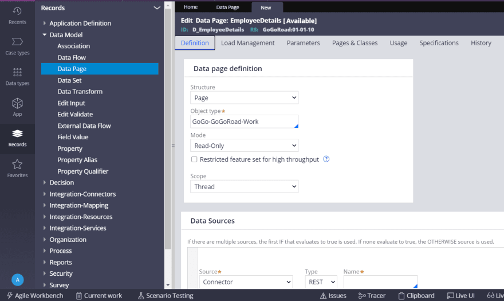Select External Data Flow in the tree

(x=84, y=126)
